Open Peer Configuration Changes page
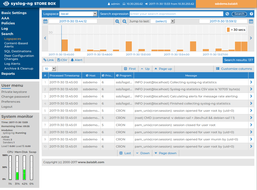This screenshot has width=257, height=190. (19, 57)
